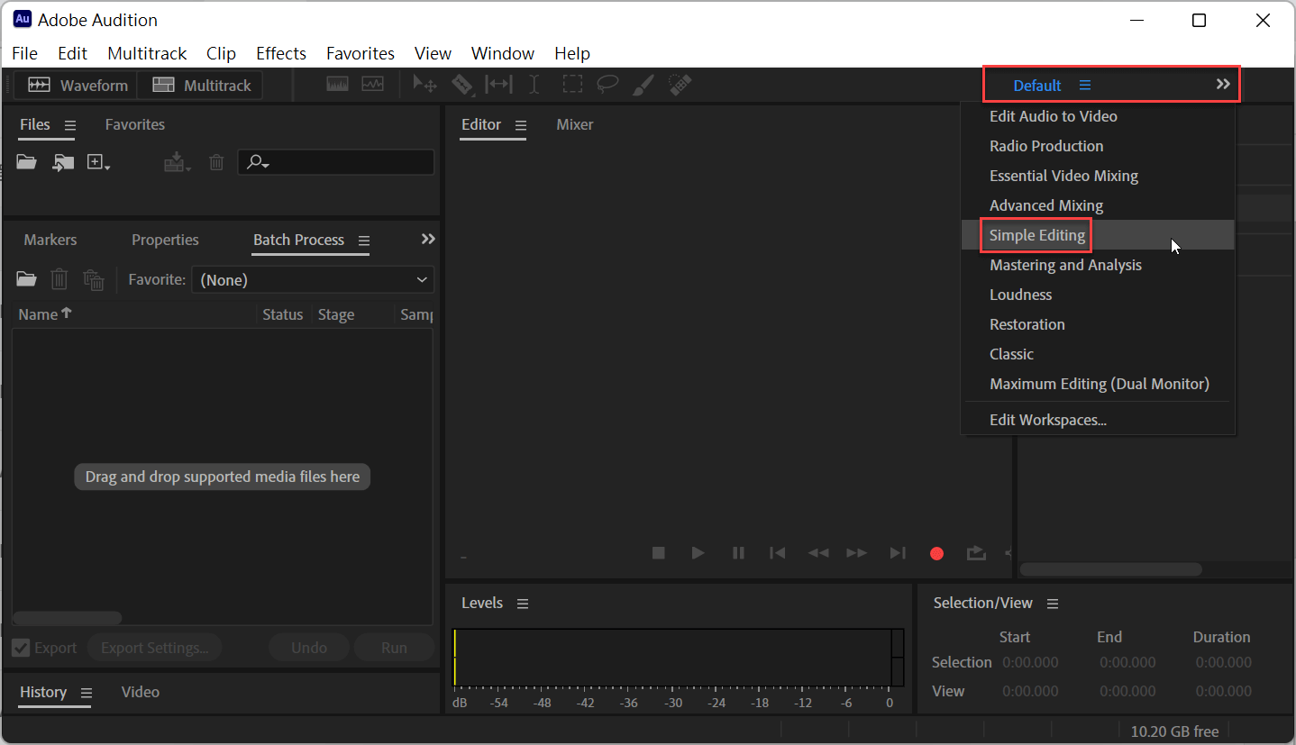Expand the hidden tabs beside Batch Process

[428, 239]
